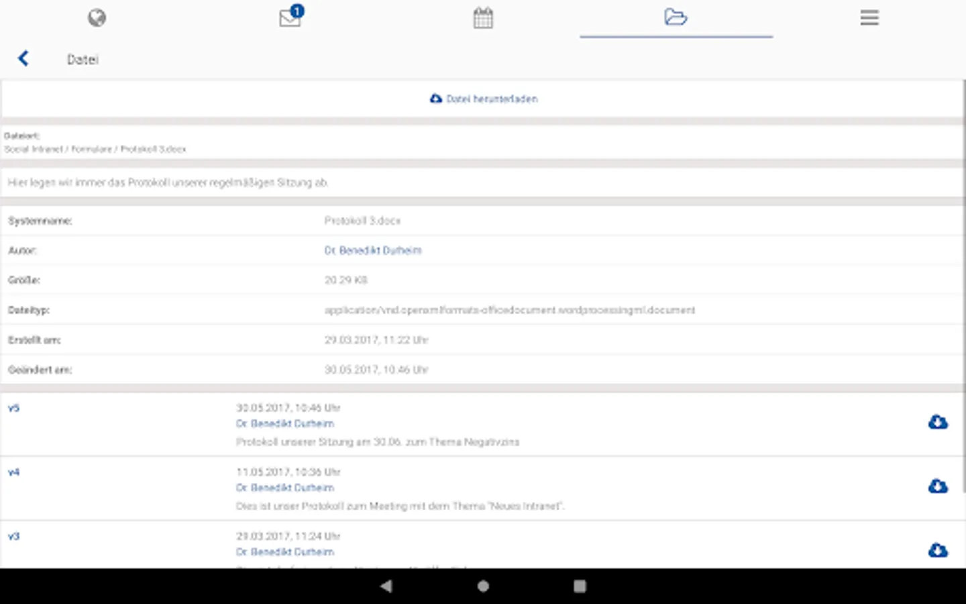Viewport: 966px width, 604px height.
Task: Open the calendar tab
Action: 483,17
